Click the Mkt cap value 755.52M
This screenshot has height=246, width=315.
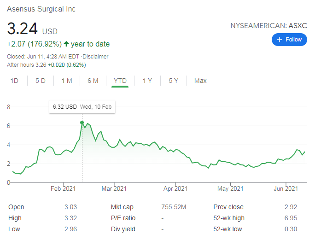pos(174,207)
